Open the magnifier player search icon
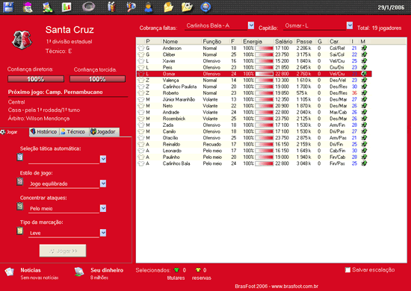 click(x=131, y=7)
